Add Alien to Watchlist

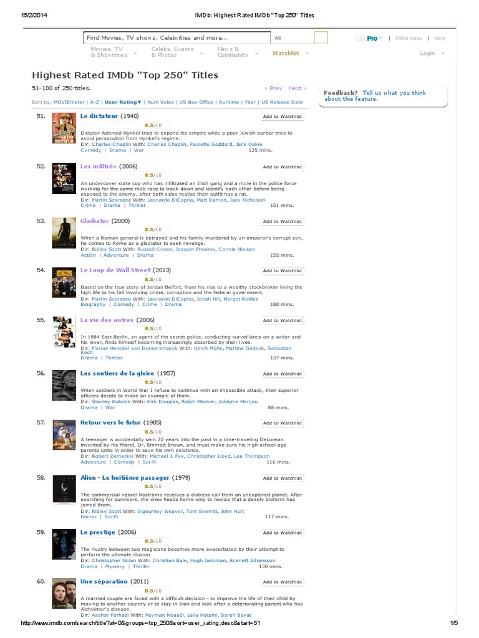tap(283, 478)
